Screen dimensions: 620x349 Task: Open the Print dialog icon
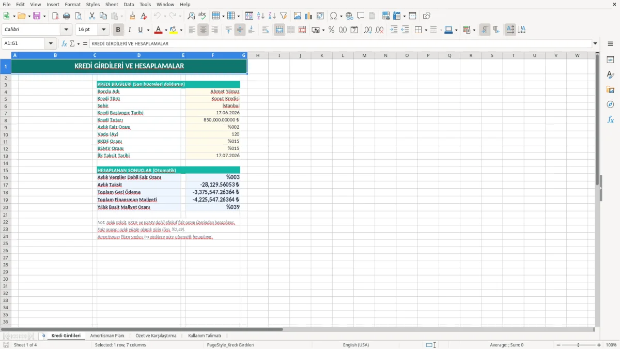point(67,16)
